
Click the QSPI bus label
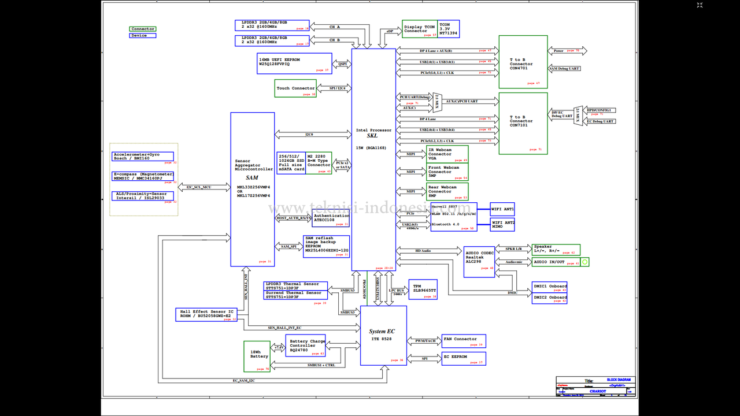coord(342,64)
